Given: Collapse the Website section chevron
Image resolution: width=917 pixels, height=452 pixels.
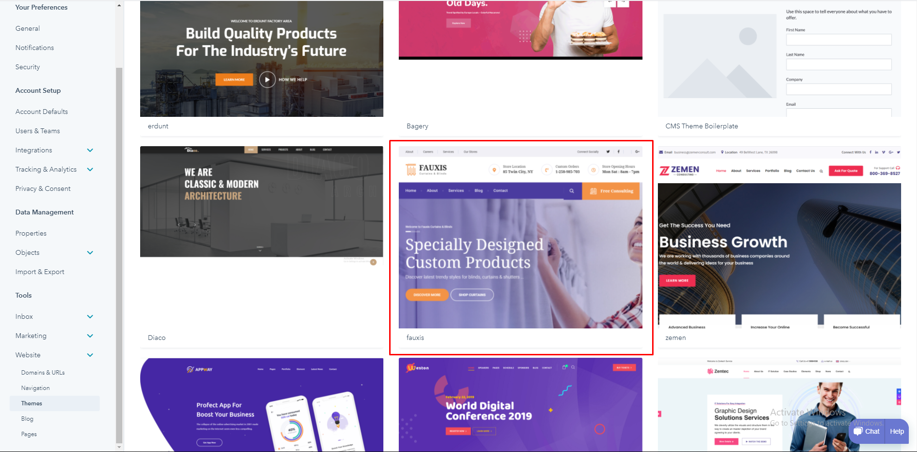Looking at the screenshot, I should (90, 355).
